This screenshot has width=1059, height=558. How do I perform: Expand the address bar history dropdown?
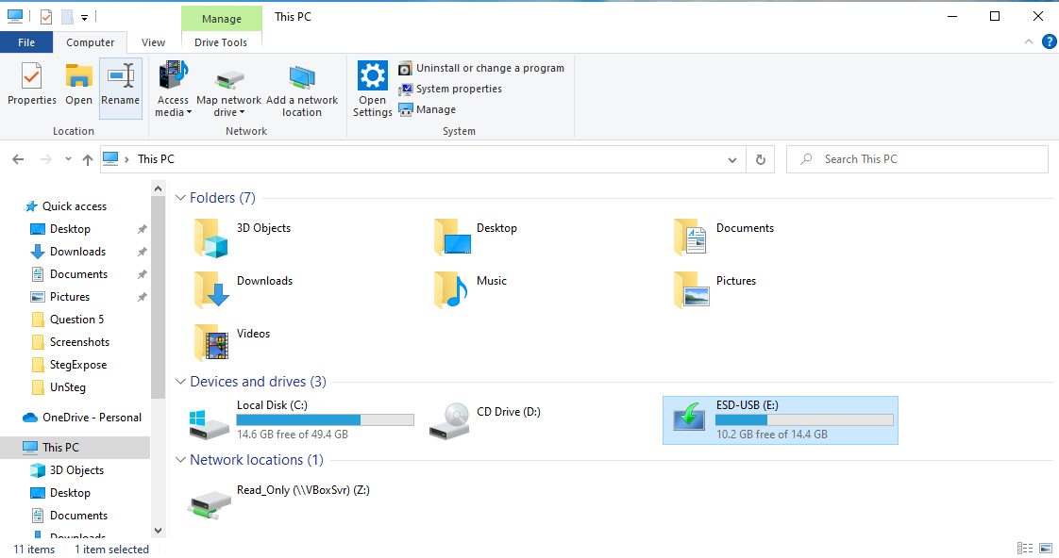pos(732,160)
